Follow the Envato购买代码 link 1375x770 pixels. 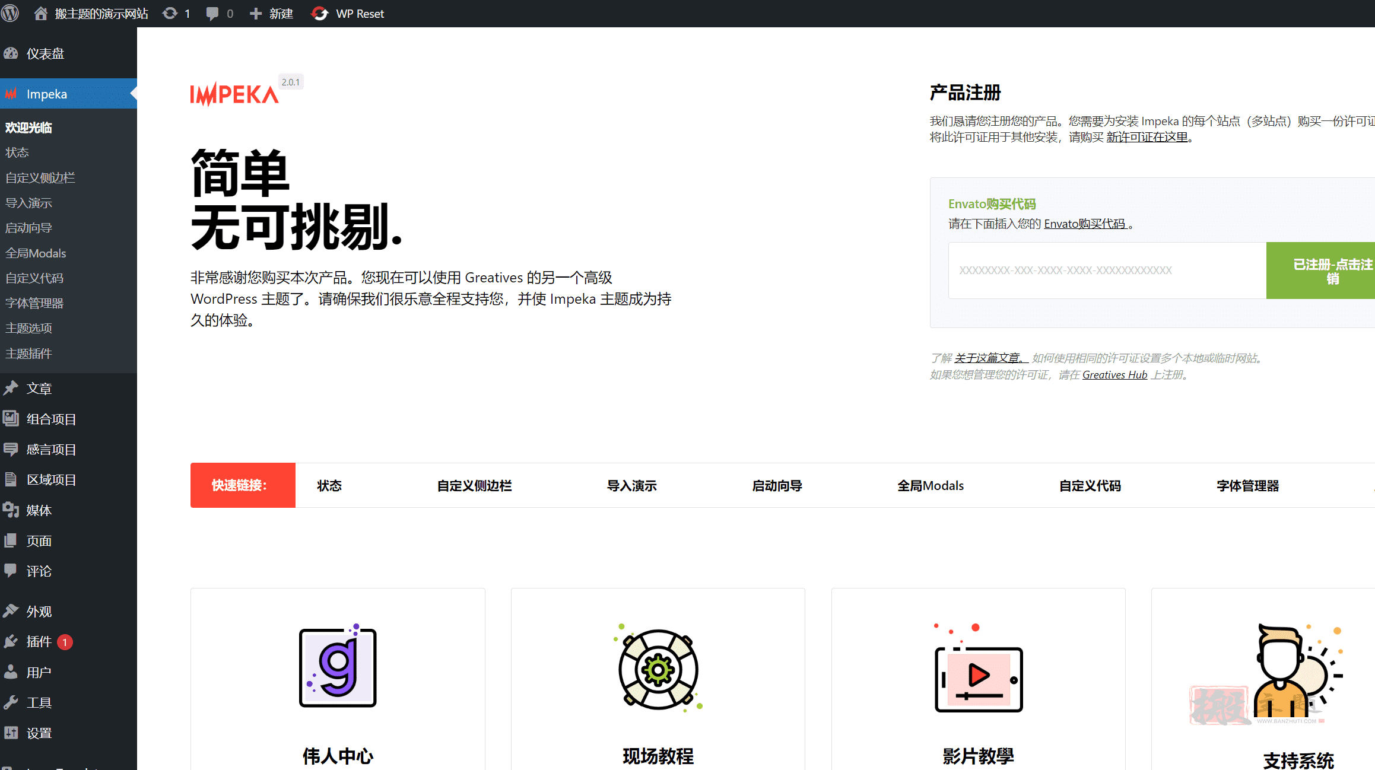pos(1085,224)
